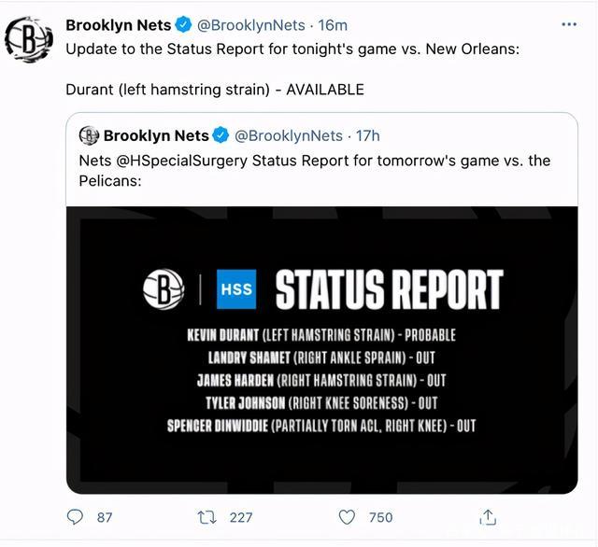This screenshot has width=598, height=547.
Task: Click the 750 likes count
Action: pos(380,516)
